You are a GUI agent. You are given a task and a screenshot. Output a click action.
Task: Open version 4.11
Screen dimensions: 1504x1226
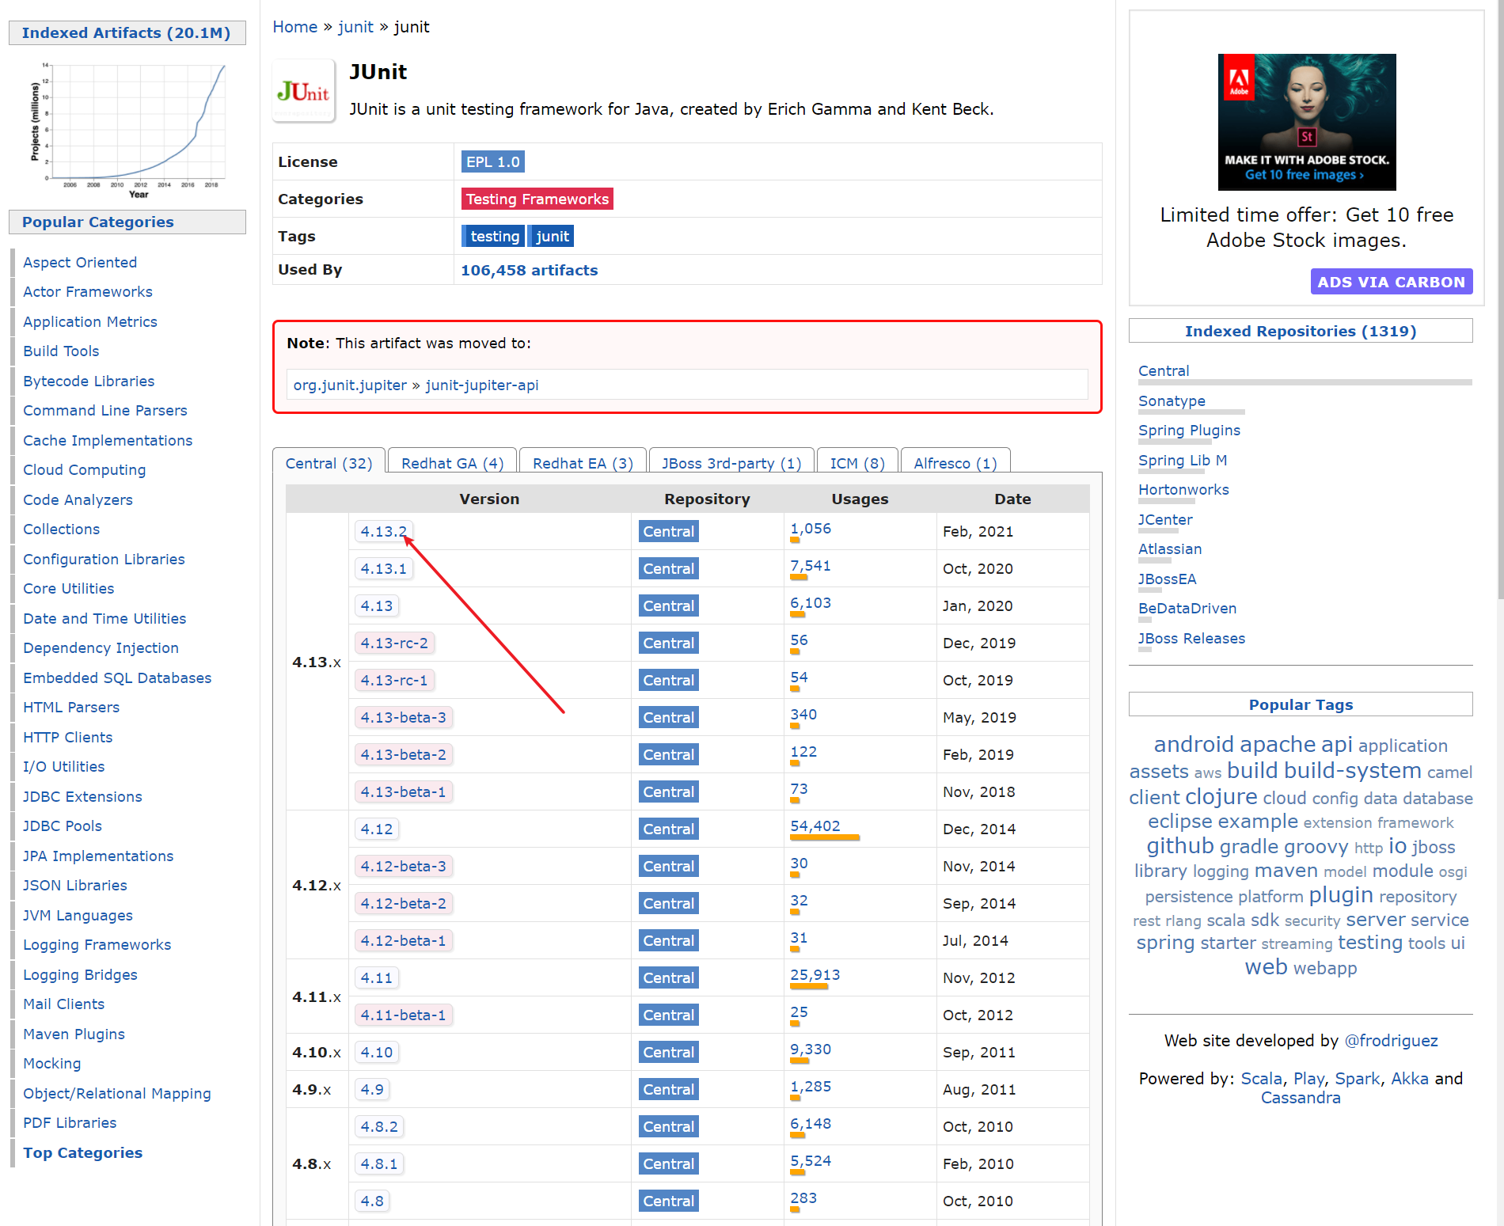click(377, 977)
